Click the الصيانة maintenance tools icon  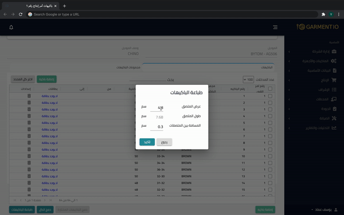click(x=334, y=118)
